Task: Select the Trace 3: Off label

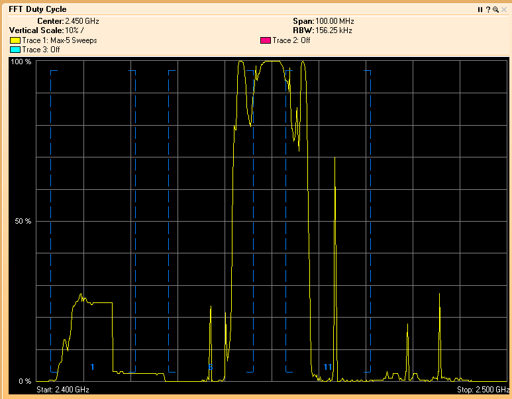Action: (x=40, y=50)
